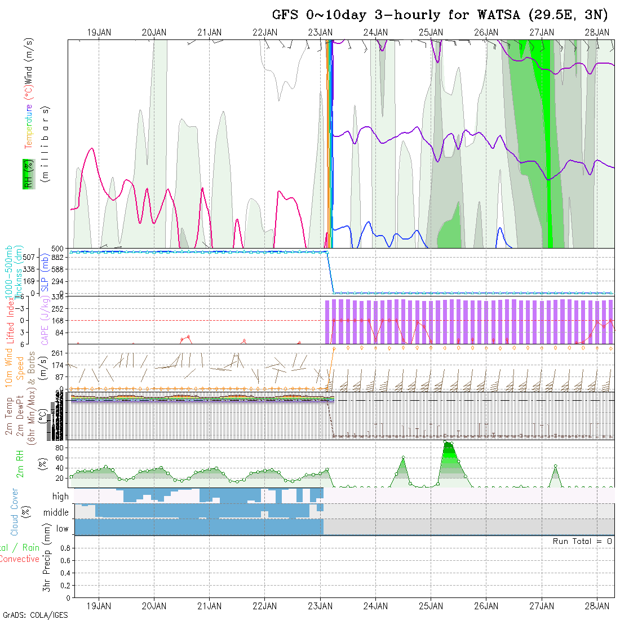Select the '338' thickness tick label
Screen dimensions: 620x620
29,269
